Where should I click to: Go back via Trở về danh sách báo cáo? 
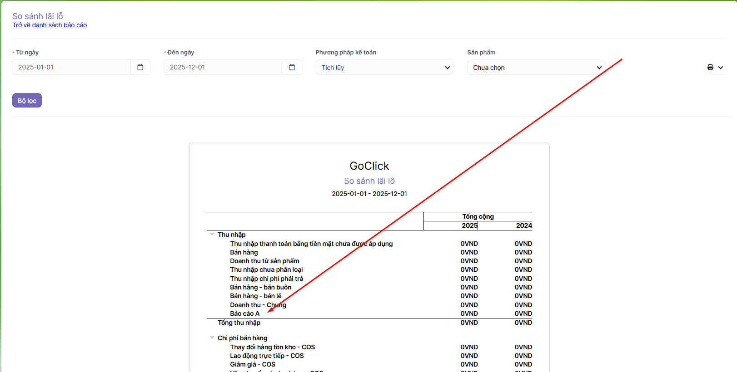(x=50, y=25)
